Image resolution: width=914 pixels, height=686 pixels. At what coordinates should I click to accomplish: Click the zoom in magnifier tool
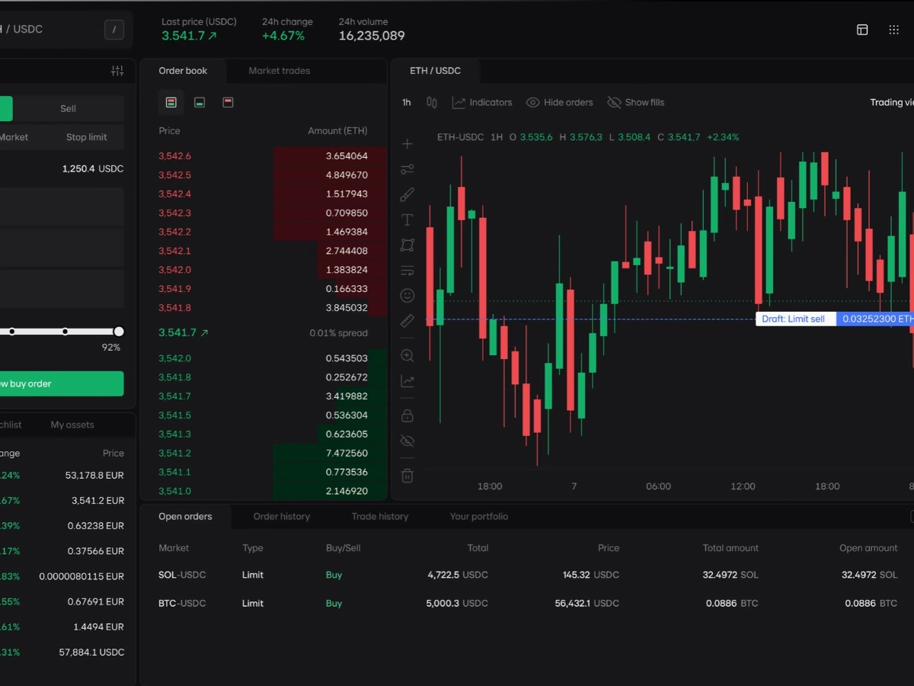(x=407, y=356)
